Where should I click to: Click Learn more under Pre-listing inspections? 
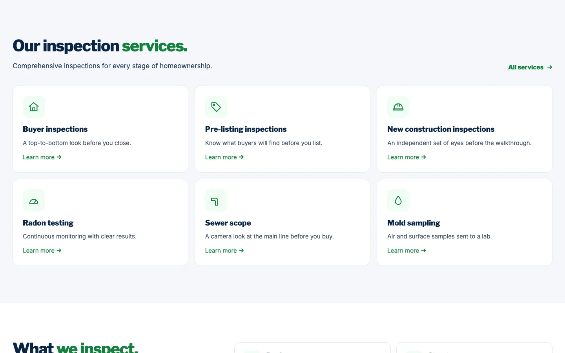click(224, 157)
